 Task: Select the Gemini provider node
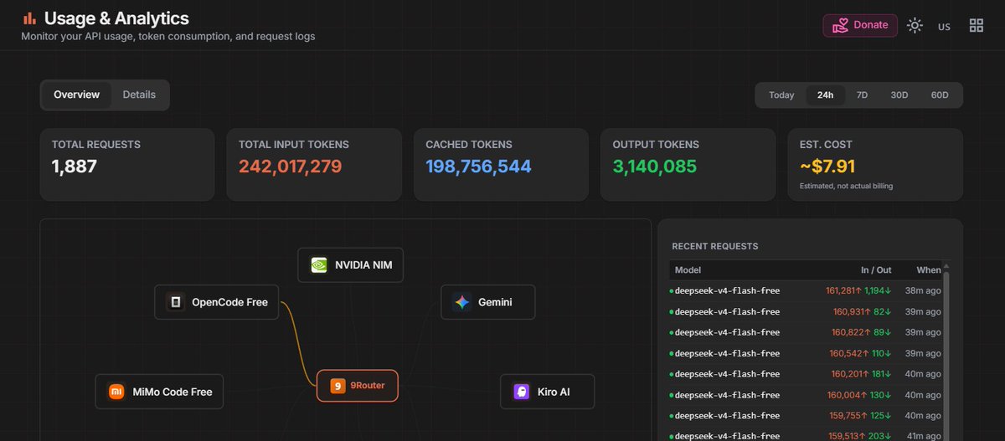click(488, 302)
